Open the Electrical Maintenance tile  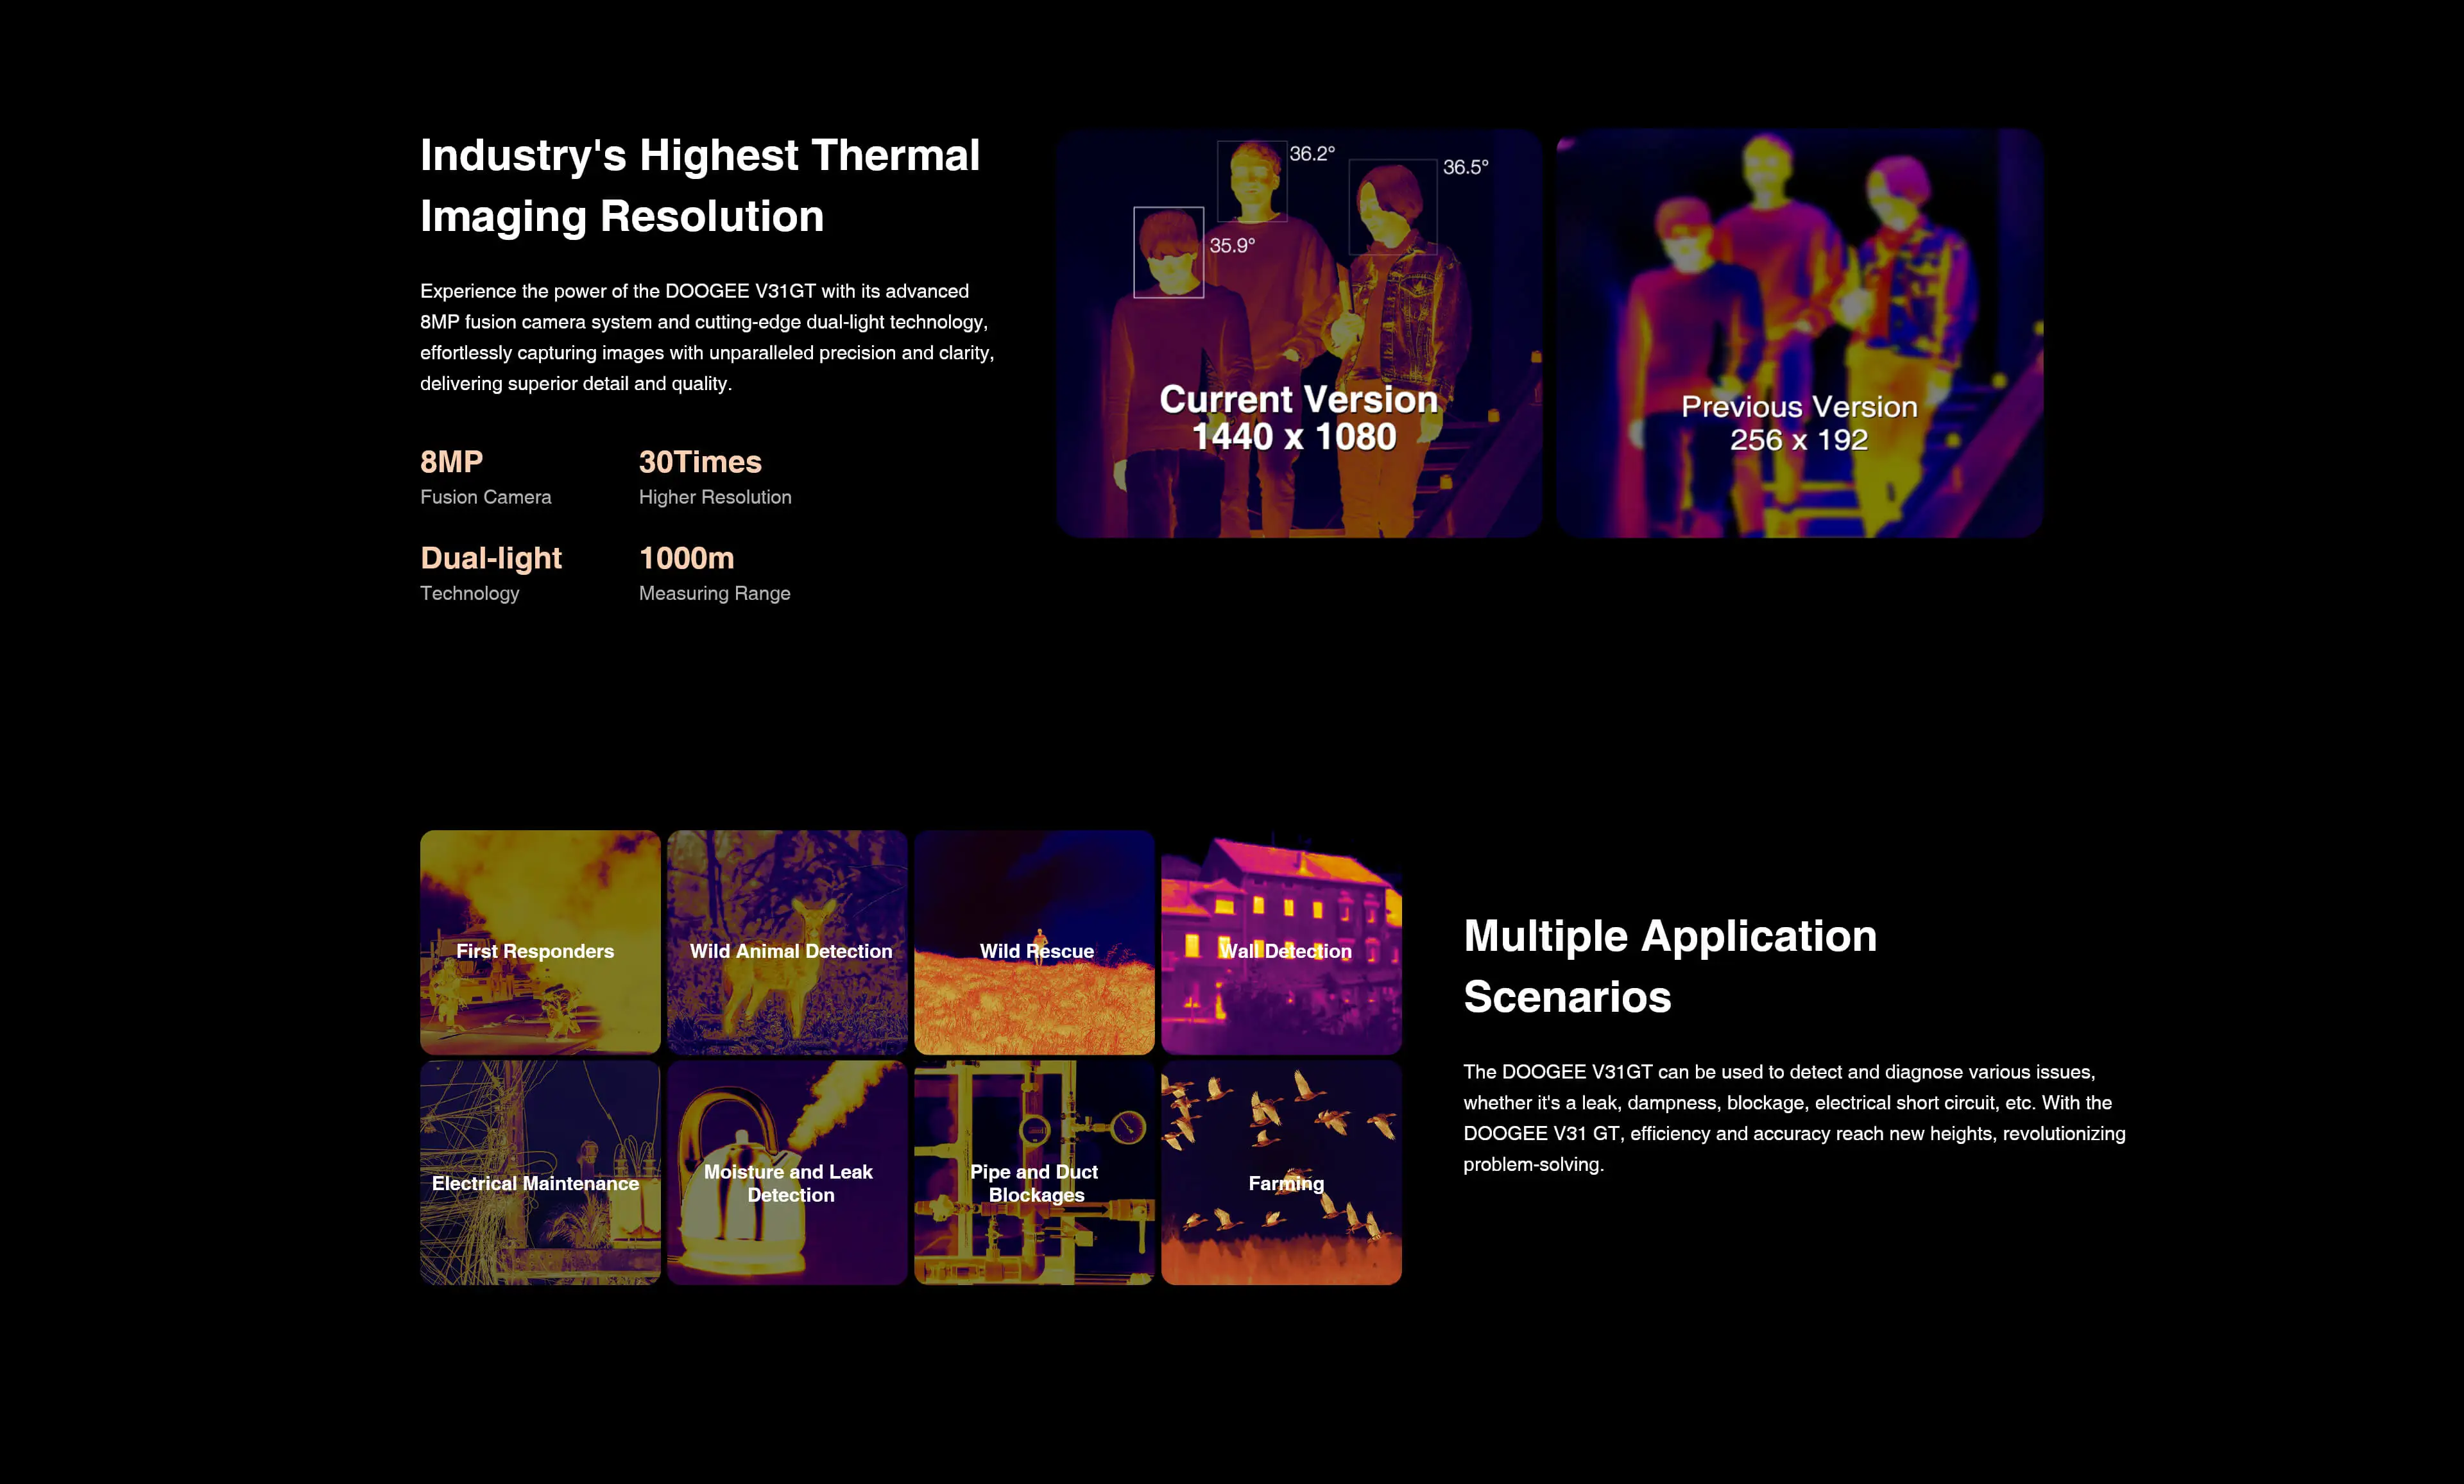pyautogui.click(x=540, y=1172)
